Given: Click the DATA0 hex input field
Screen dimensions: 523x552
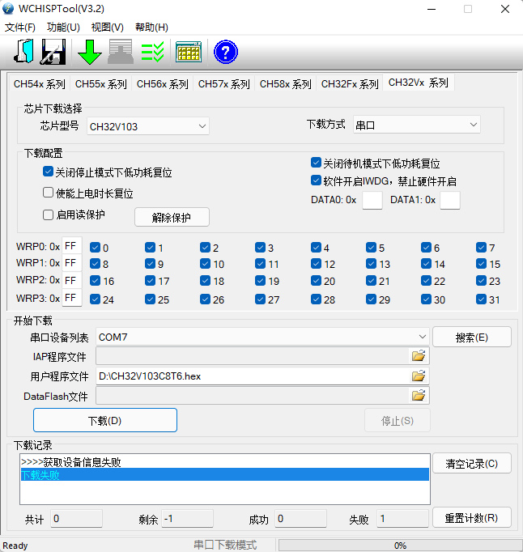Looking at the screenshot, I should click(372, 200).
